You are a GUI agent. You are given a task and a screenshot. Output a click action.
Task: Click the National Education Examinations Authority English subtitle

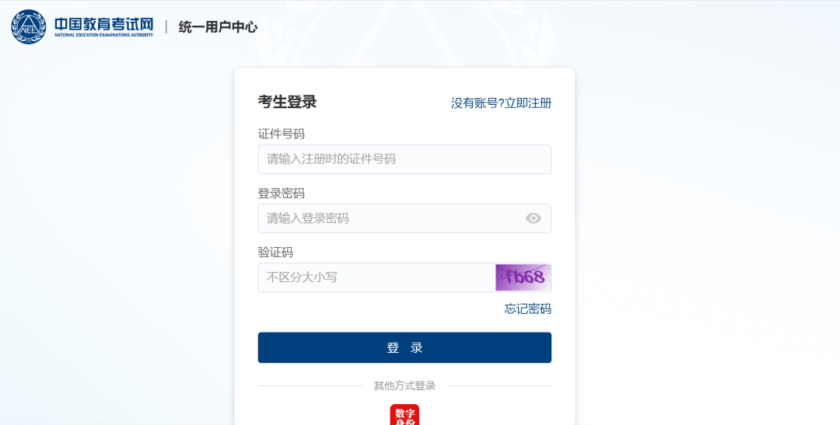103,35
